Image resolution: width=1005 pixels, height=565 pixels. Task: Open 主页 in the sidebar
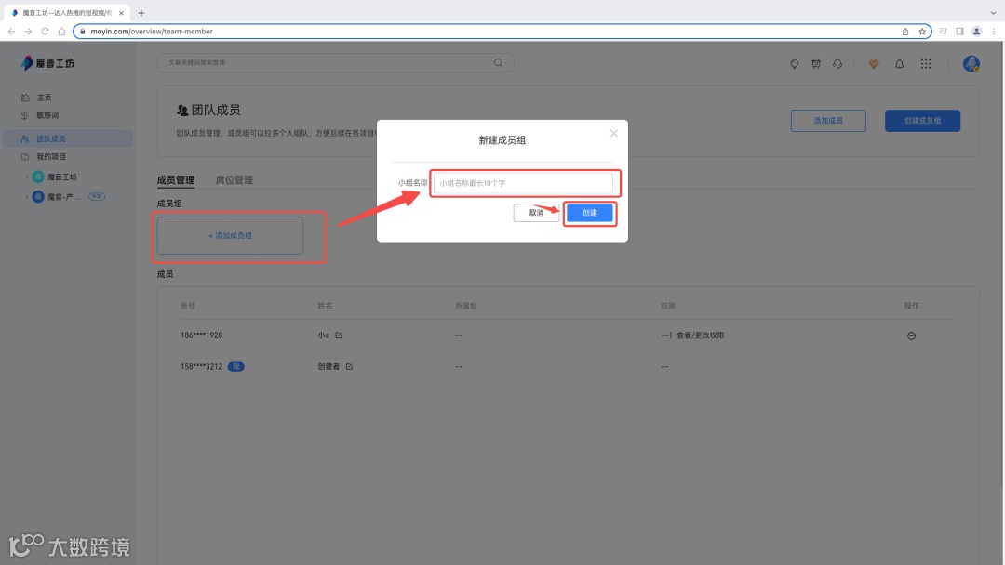pyautogui.click(x=45, y=98)
